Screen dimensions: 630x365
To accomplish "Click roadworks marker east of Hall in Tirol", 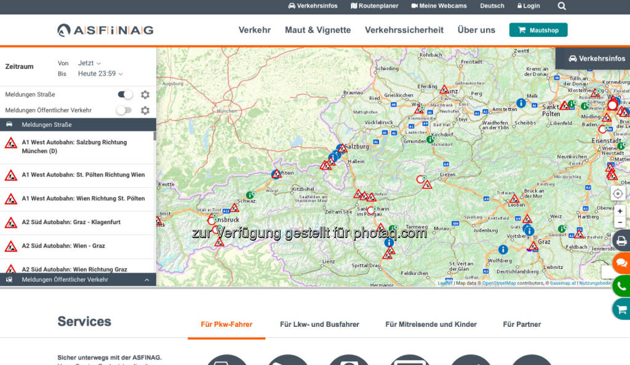I will [x=234, y=208].
